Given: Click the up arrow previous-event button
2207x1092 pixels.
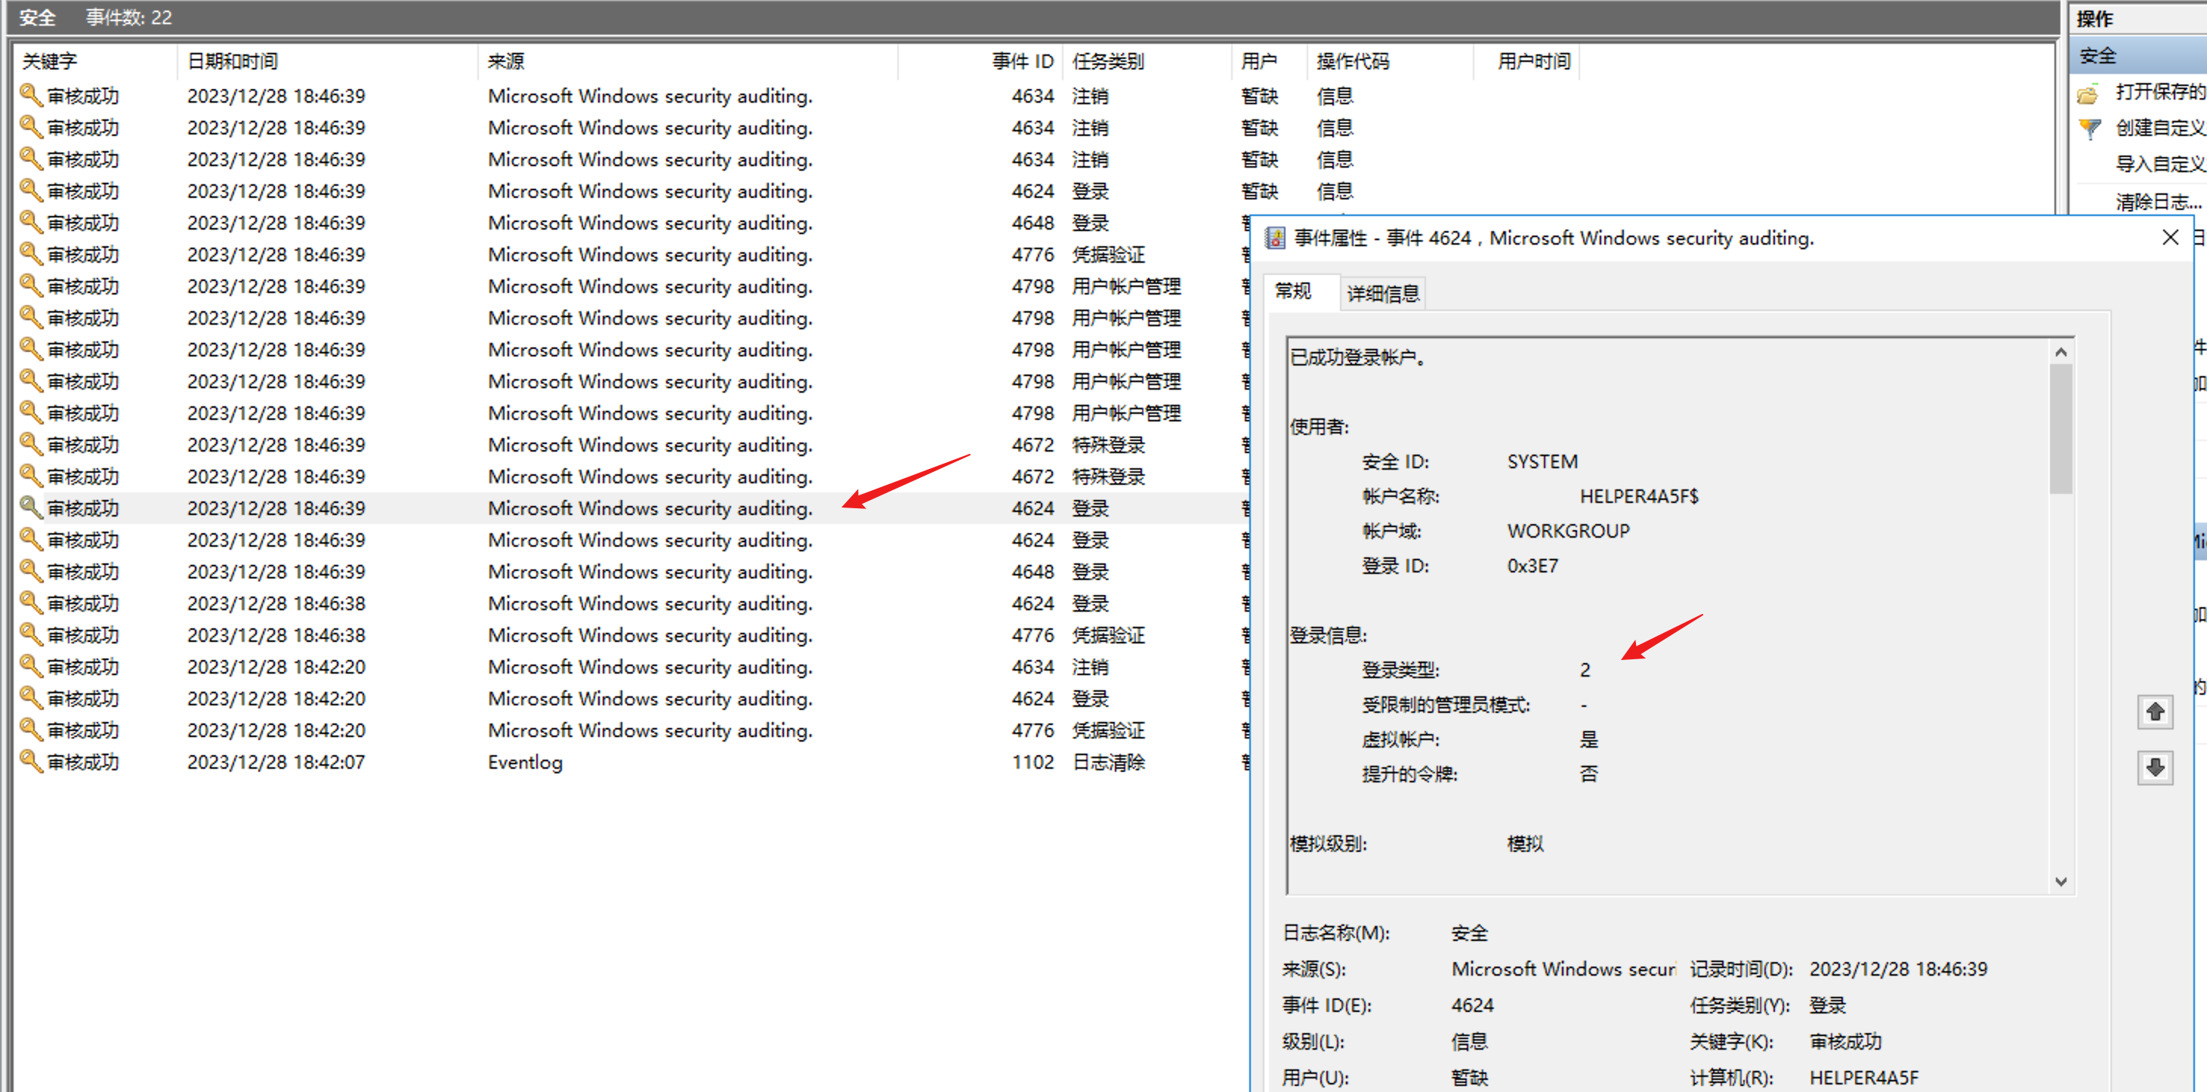Looking at the screenshot, I should click(2155, 711).
